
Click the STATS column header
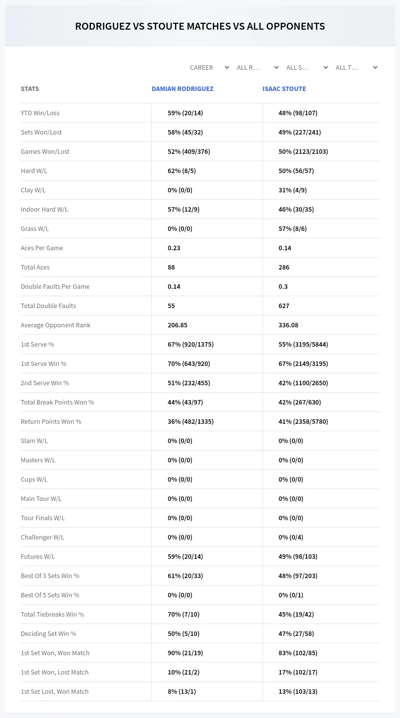(x=30, y=89)
